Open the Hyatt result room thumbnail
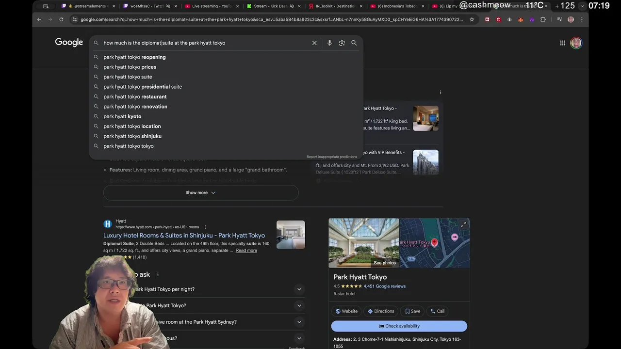The height and width of the screenshot is (349, 621). pos(291,235)
